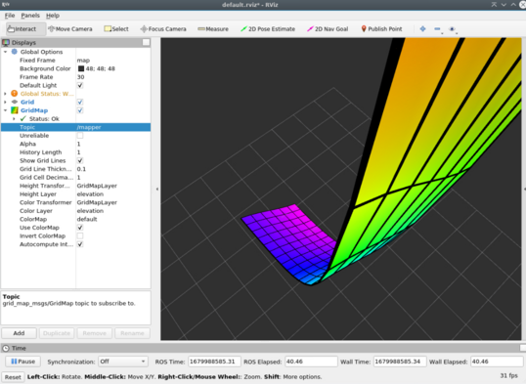Screen dimensions: 526x384
Task: Activate the Move Camera tool
Action: tap(70, 29)
